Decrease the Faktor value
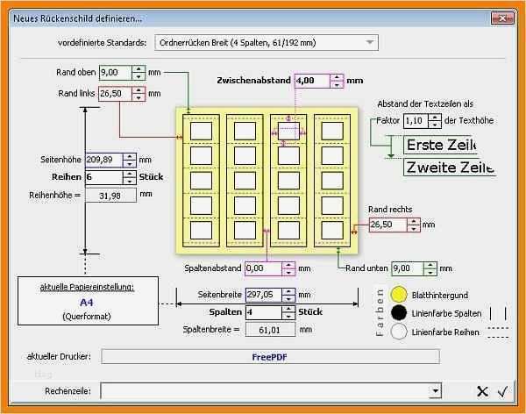The image size is (526, 414). point(435,125)
